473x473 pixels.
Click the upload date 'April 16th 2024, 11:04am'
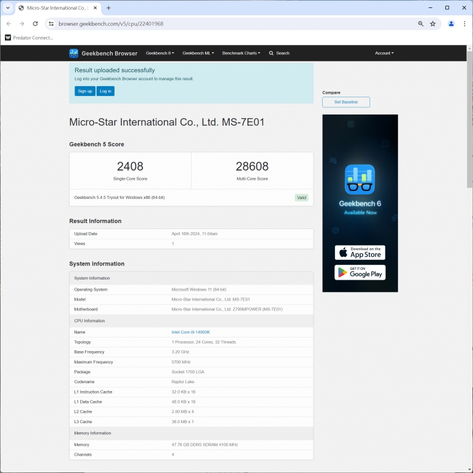pos(195,234)
